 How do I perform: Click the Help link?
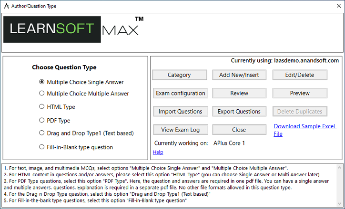(x=158, y=152)
